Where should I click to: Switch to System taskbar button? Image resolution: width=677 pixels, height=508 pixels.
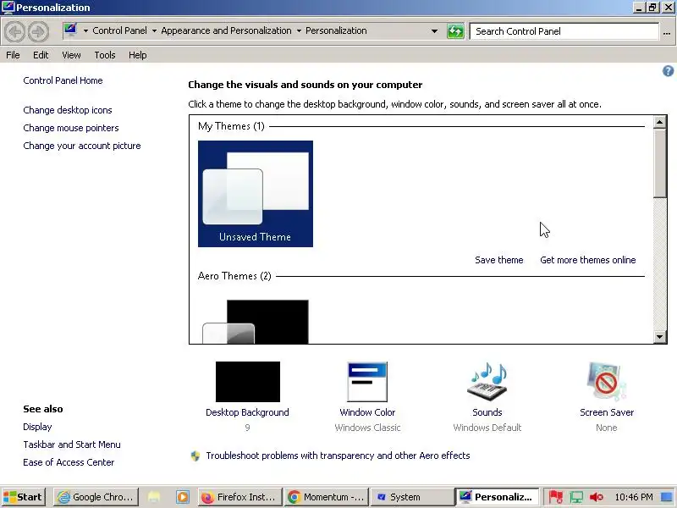(x=411, y=497)
